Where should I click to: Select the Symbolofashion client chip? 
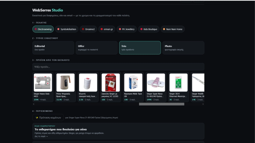(x=67, y=29)
